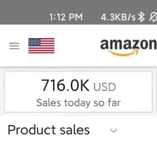This screenshot has height=146, width=157.
Task: Click the word amazon in the header
Action: pyautogui.click(x=129, y=44)
